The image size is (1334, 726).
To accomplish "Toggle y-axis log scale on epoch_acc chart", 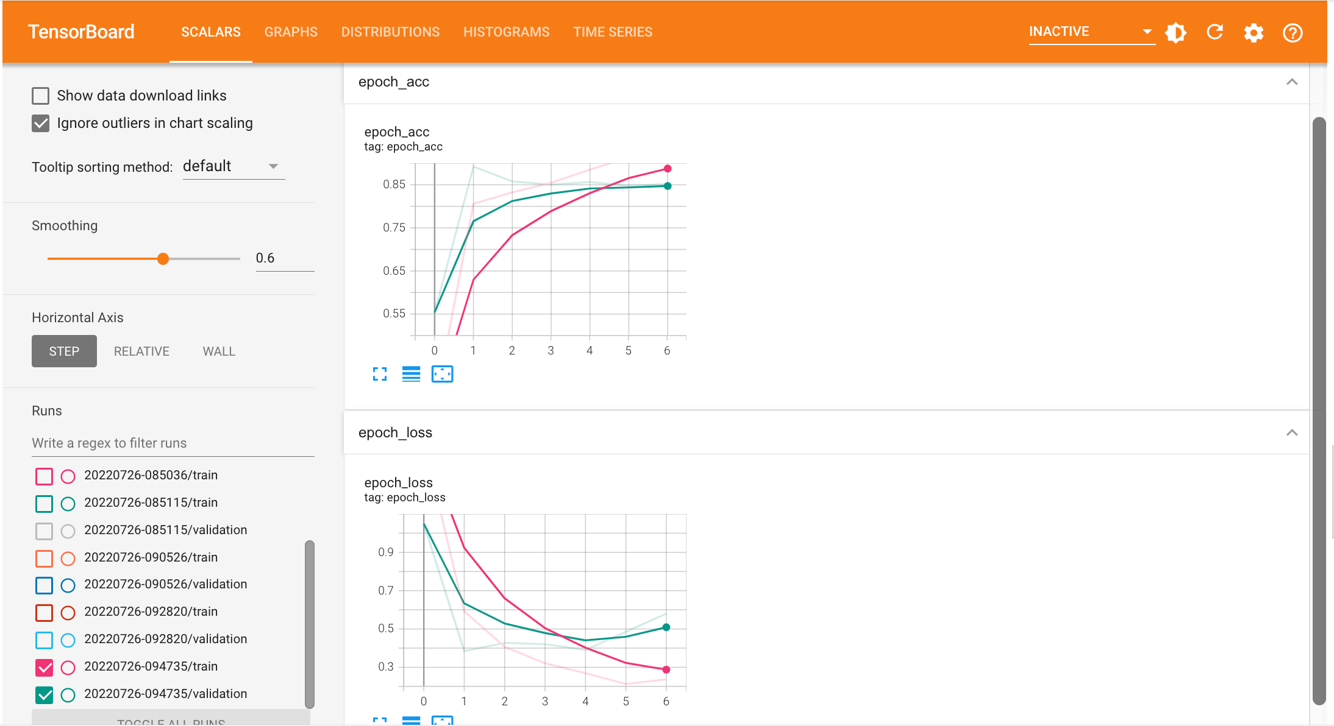I will [411, 374].
